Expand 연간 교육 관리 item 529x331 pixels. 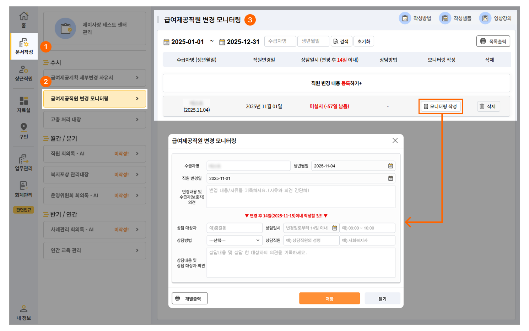(95, 250)
